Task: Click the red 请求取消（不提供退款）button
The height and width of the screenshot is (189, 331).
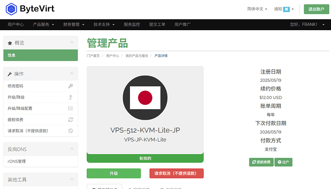Action: point(177,173)
